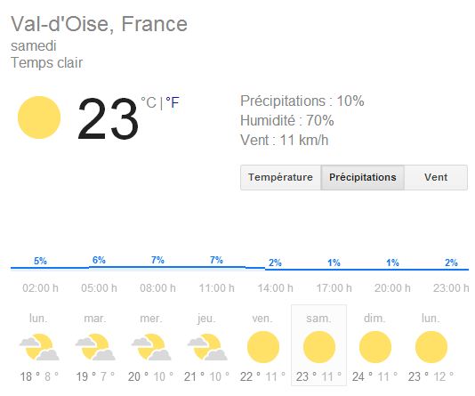
Task: Switch units to °F
Action: (173, 102)
